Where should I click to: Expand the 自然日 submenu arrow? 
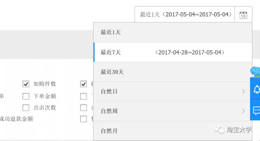[243, 91]
